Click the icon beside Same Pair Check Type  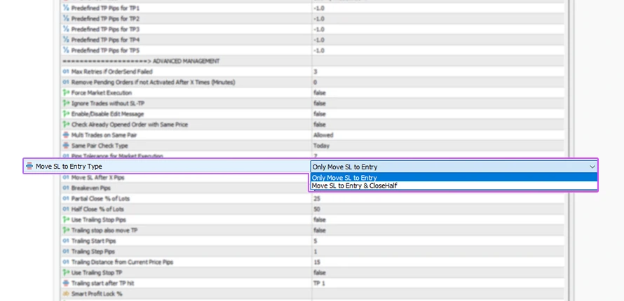66,146
